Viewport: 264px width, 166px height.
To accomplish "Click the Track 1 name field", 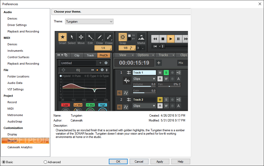I will pyautogui.click(x=144, y=73).
